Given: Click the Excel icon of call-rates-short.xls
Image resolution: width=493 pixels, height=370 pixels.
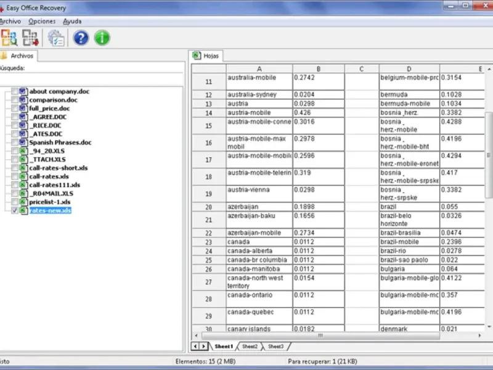Looking at the screenshot, I should click(23, 168).
